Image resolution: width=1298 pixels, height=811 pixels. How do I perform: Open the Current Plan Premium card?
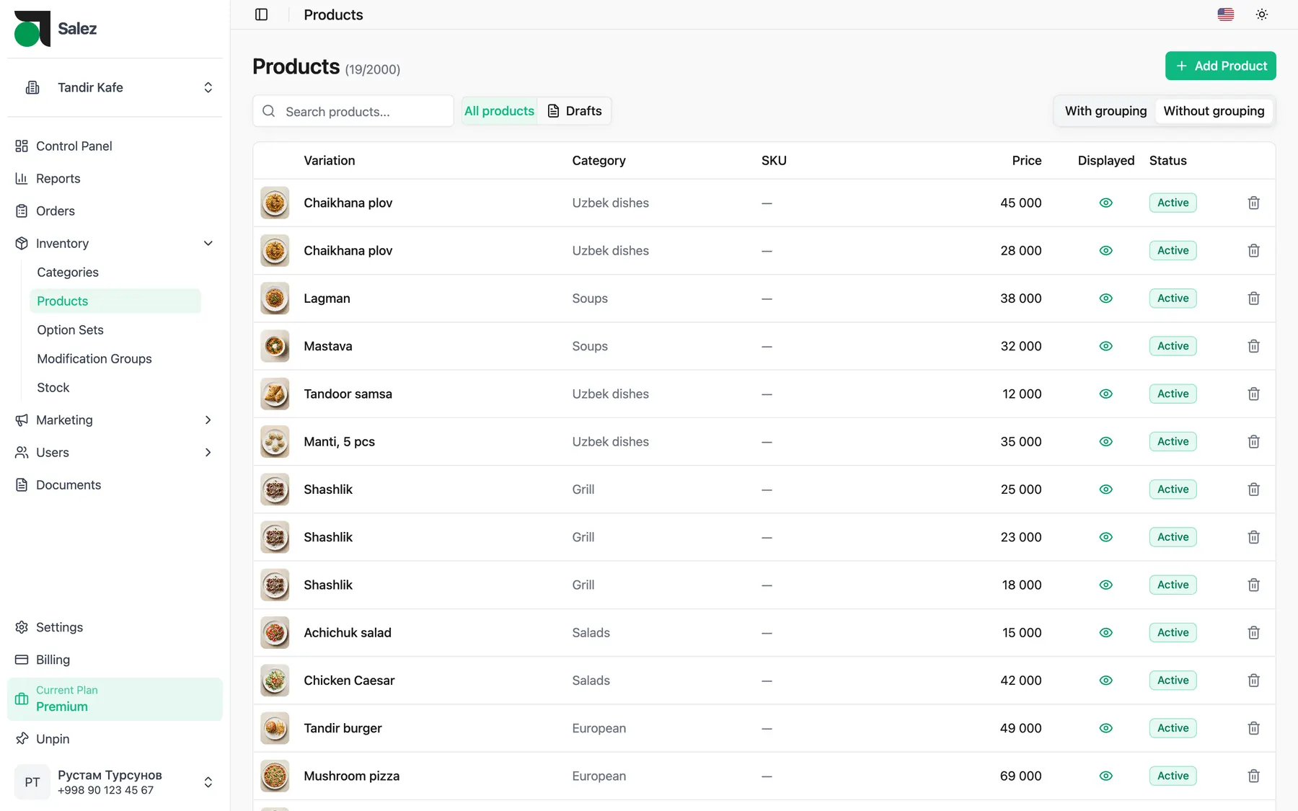pos(115,699)
